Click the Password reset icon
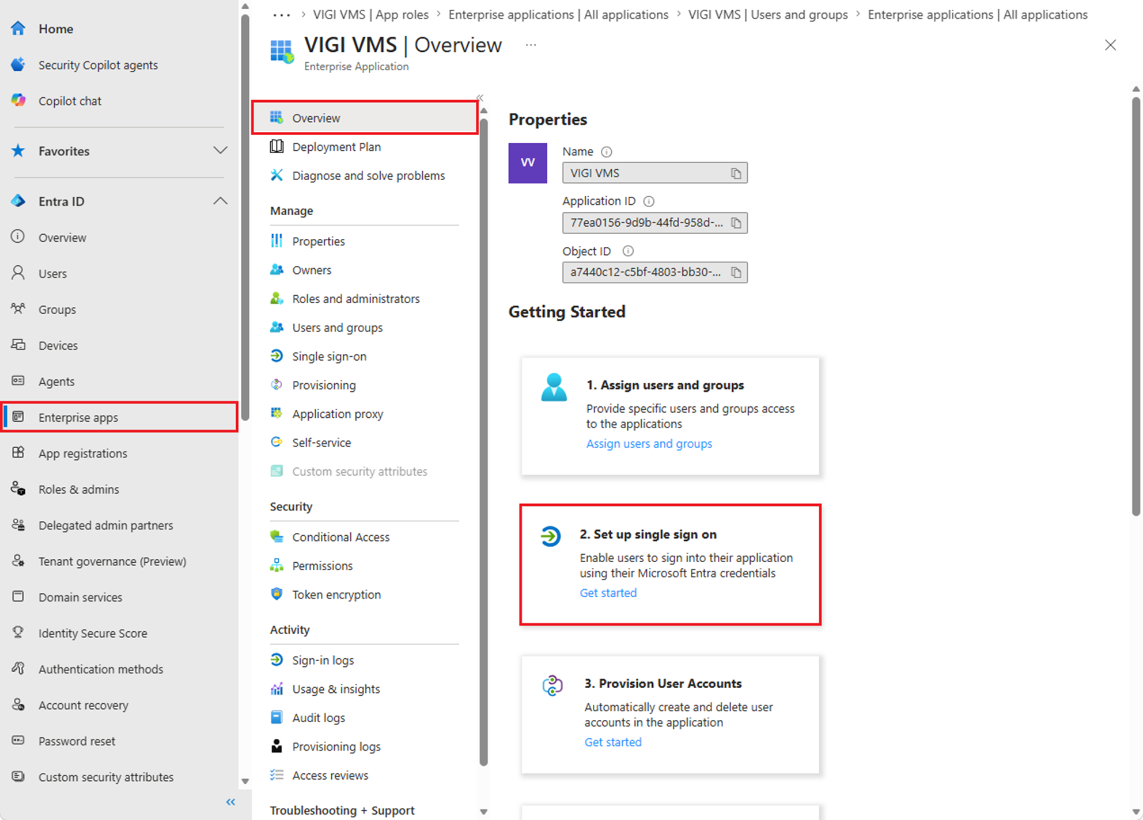The width and height of the screenshot is (1143, 820). (18, 741)
